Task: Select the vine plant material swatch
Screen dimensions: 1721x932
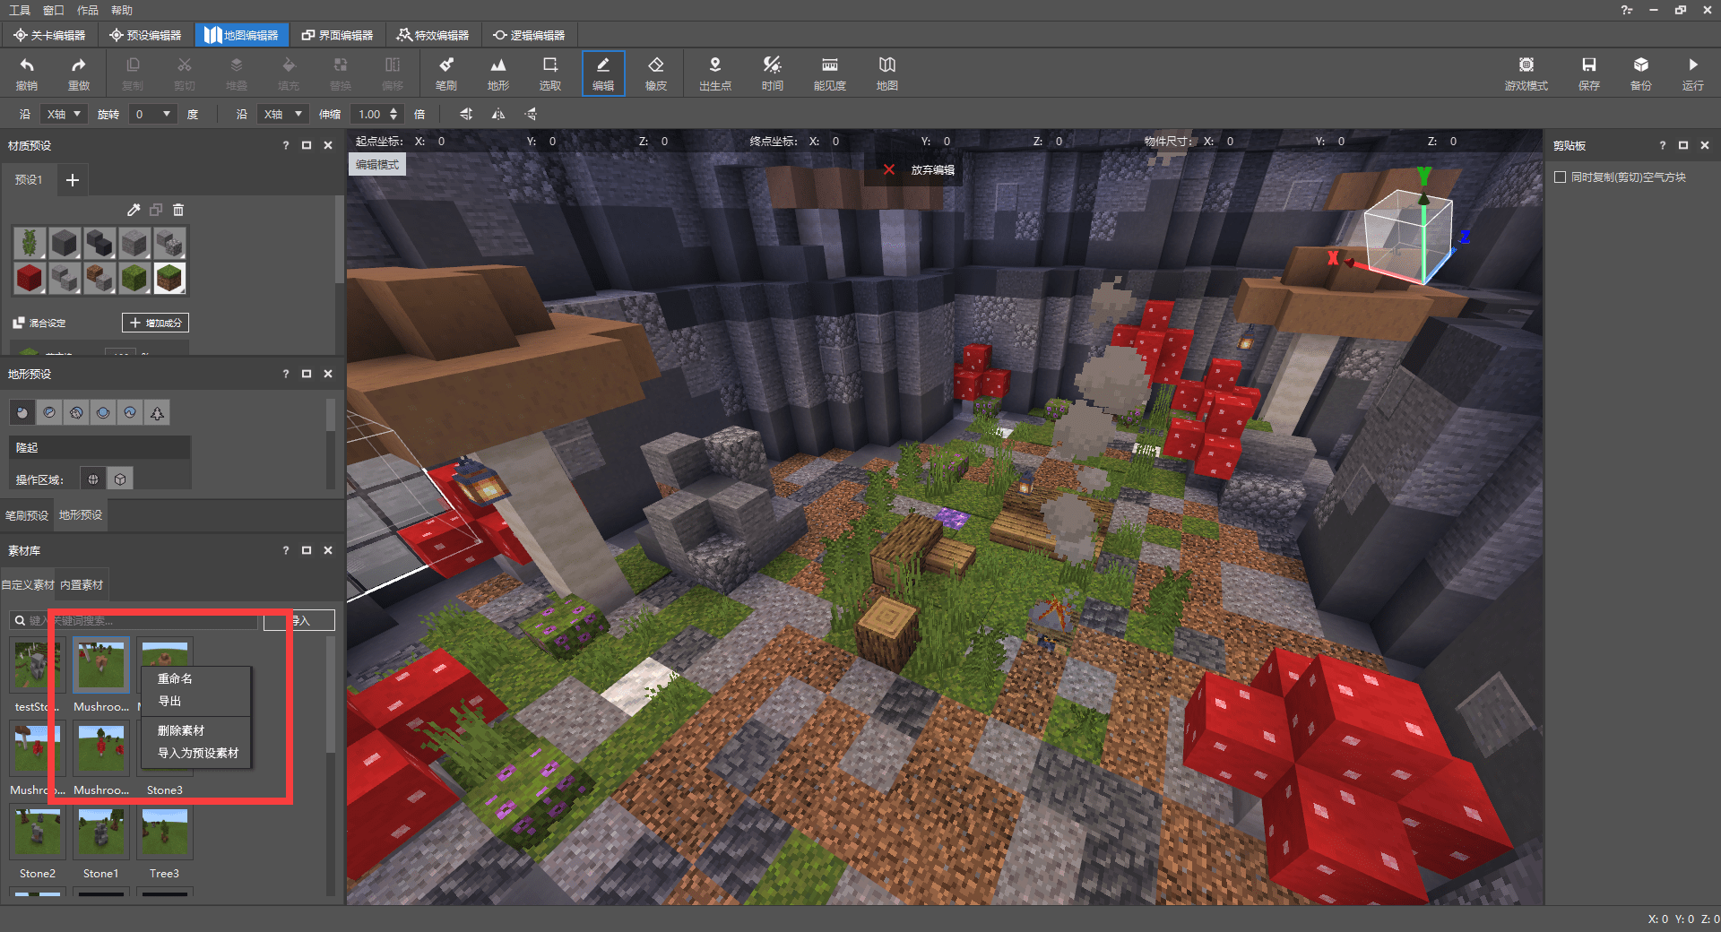Action: coord(30,243)
